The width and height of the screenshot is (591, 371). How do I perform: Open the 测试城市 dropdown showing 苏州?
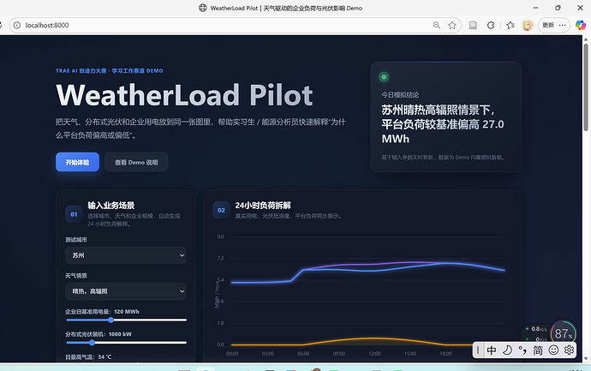point(126,255)
